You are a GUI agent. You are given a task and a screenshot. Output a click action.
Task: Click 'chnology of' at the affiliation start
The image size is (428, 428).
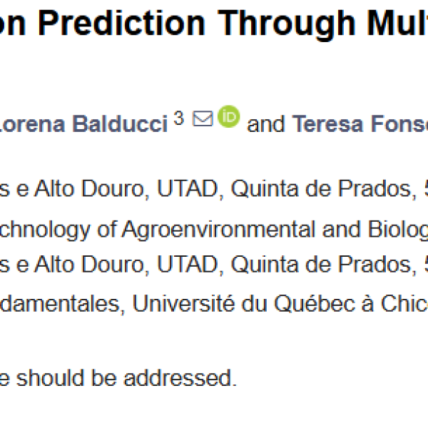(58, 230)
